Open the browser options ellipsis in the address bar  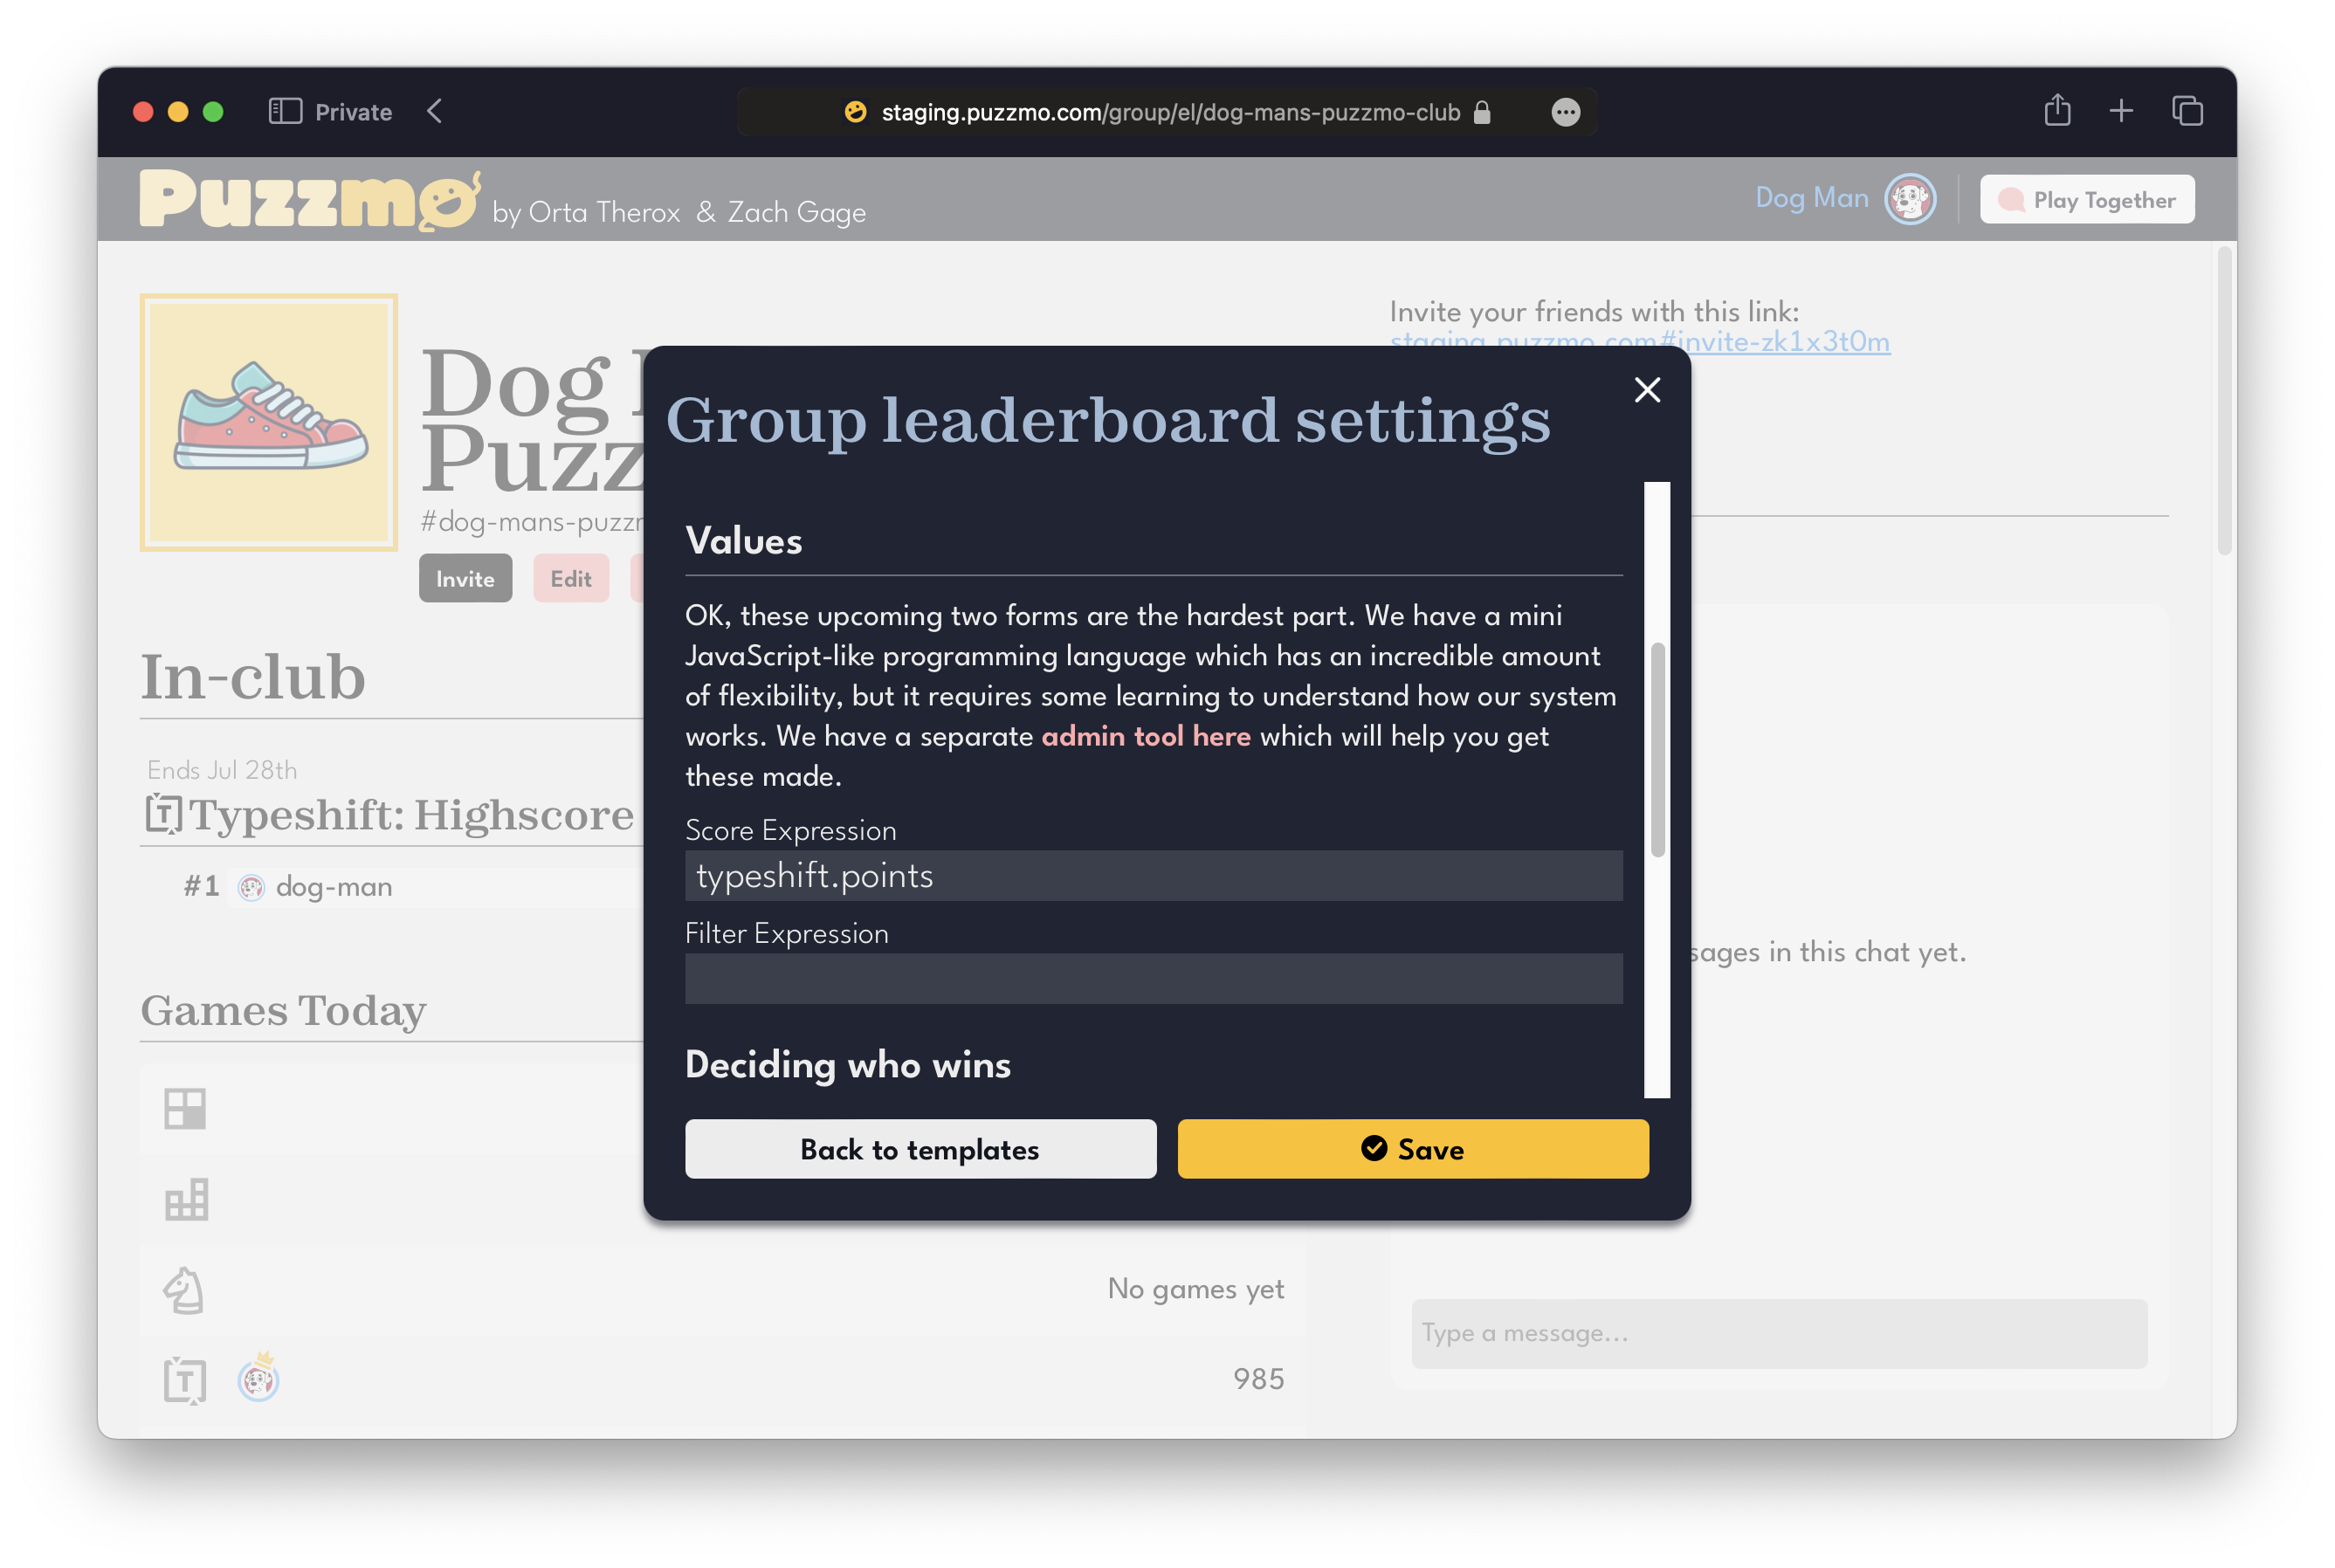tap(1564, 112)
